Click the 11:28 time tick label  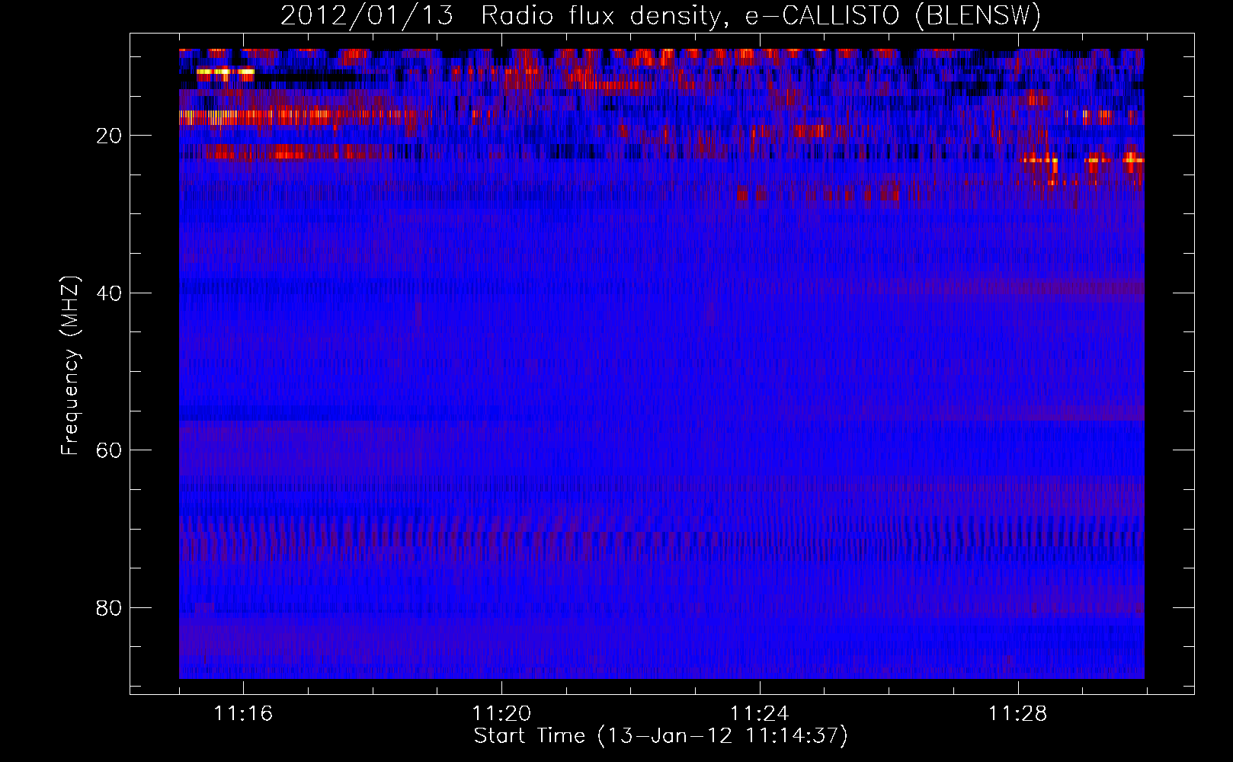[x=1018, y=714]
